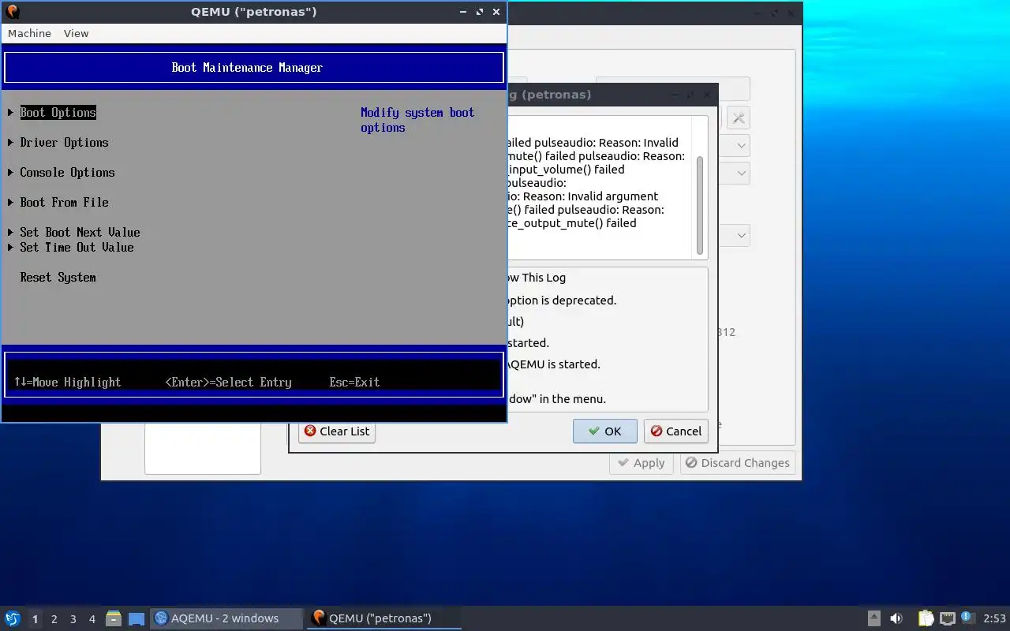Select the Boot From File entry
Viewport: 1010px width, 631px height.
coord(64,203)
